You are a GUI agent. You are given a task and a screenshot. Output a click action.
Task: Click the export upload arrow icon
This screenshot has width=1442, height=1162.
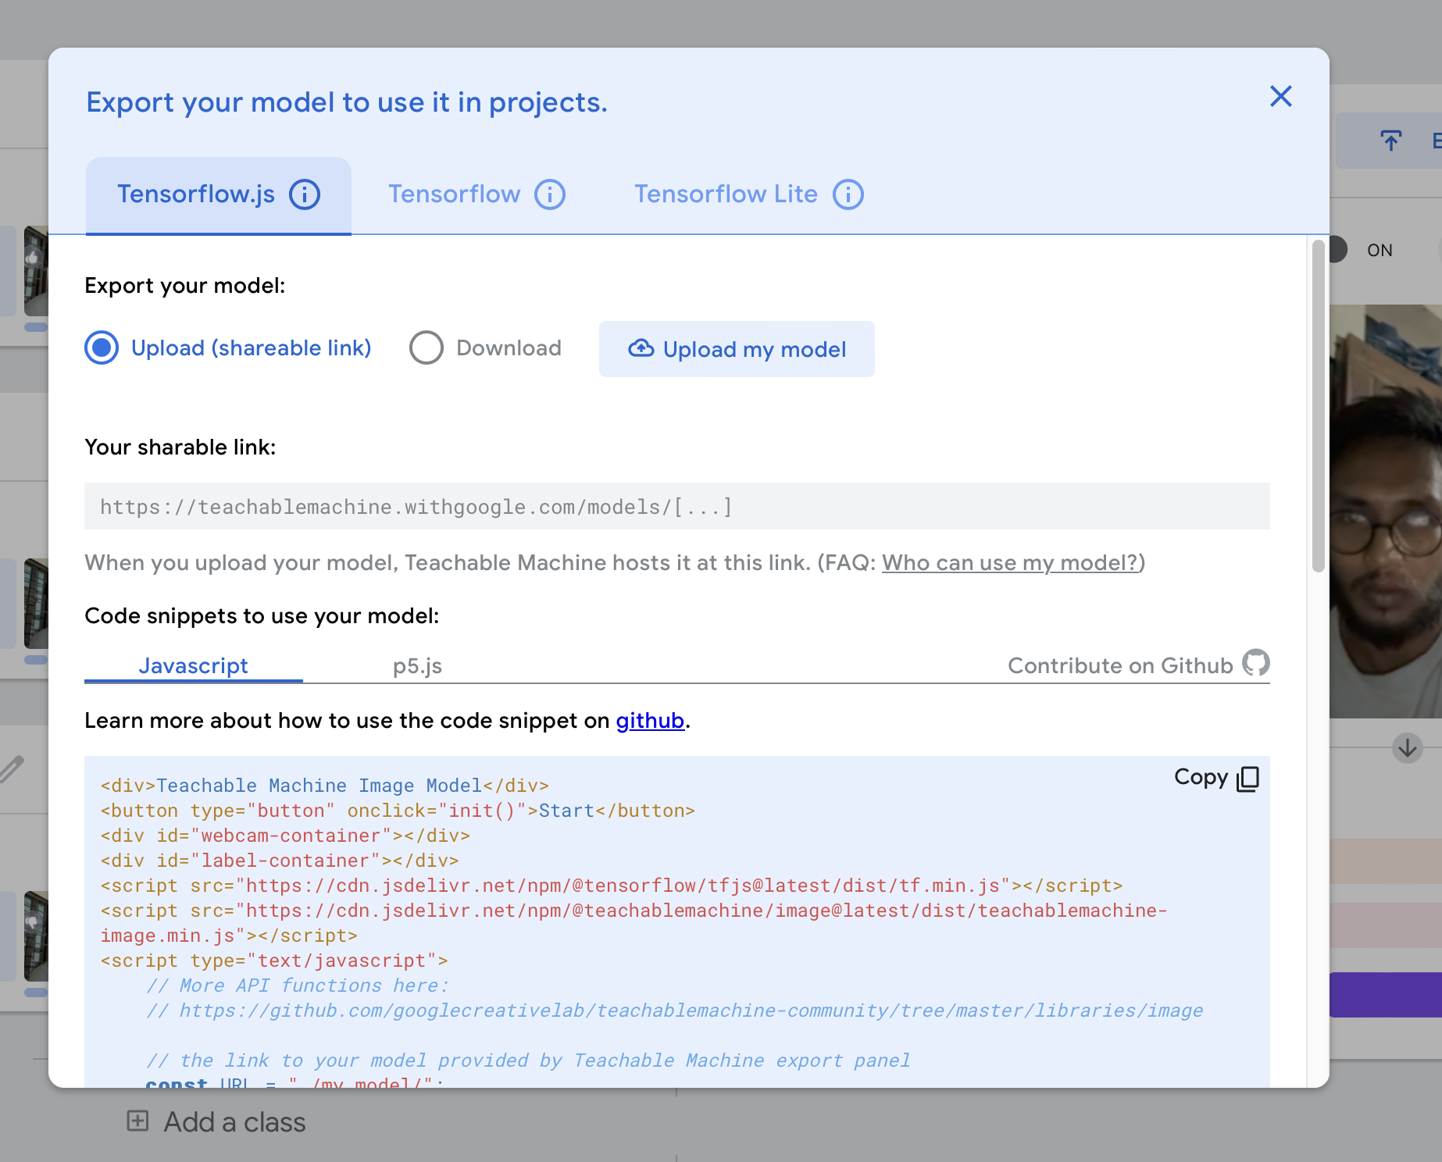[1390, 141]
